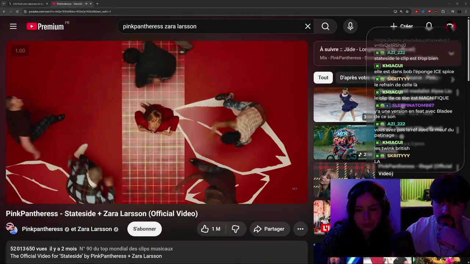Click chat message 'les twink british'
The image size is (470, 264).
pyautogui.click(x=392, y=148)
